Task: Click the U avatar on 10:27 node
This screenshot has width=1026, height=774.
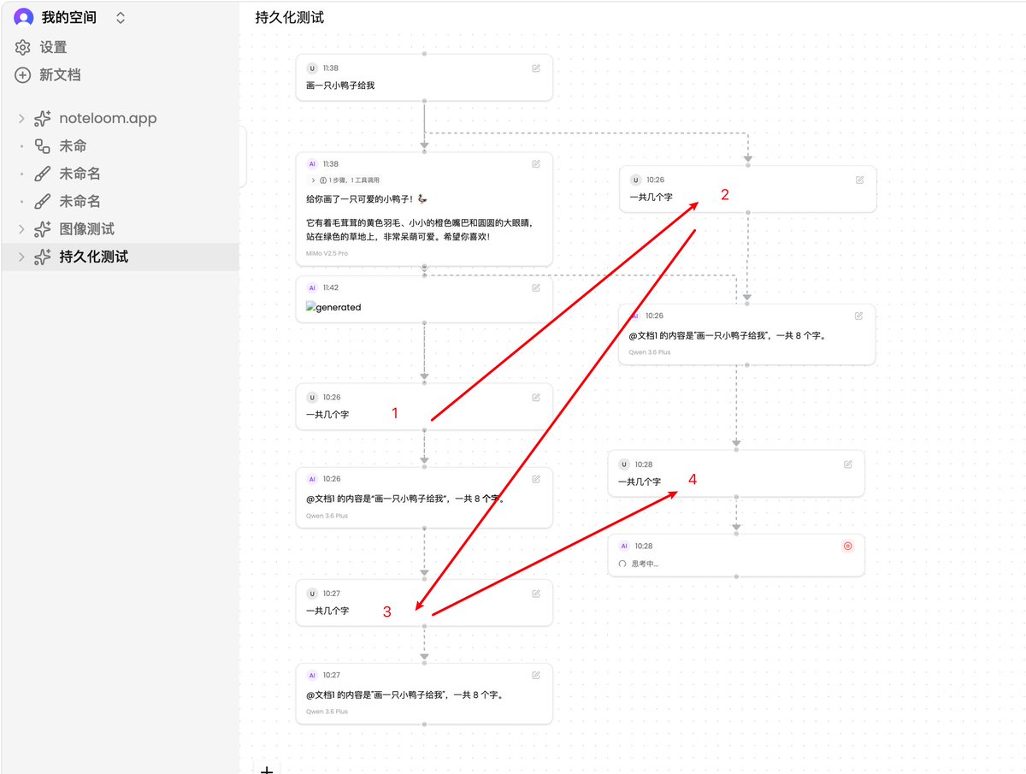Action: (312, 594)
